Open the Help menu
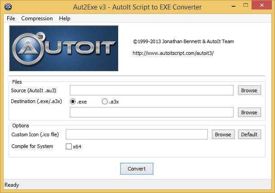Image resolution: width=275 pixels, height=193 pixels. (x=64, y=18)
